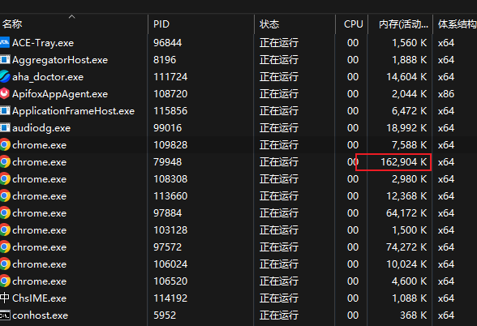Click Chrome icon for PID 106024
The width and height of the screenshot is (477, 326).
click(5, 264)
